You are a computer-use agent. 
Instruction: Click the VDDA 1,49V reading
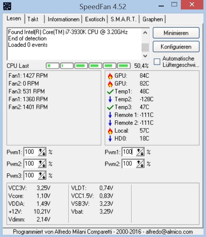[x=29, y=204]
